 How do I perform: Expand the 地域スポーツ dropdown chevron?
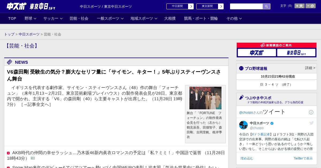tap(156, 19)
